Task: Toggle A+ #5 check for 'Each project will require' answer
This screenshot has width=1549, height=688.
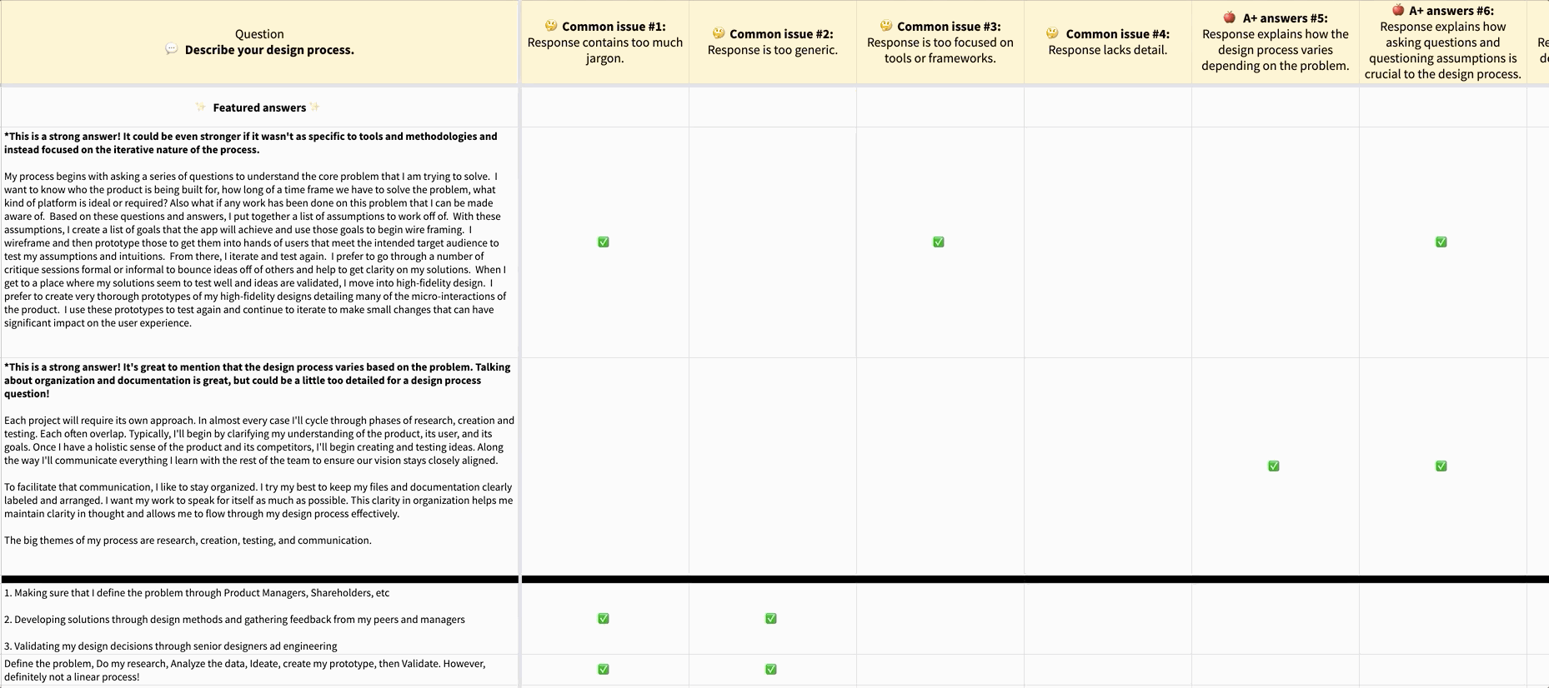Action: pos(1274,466)
